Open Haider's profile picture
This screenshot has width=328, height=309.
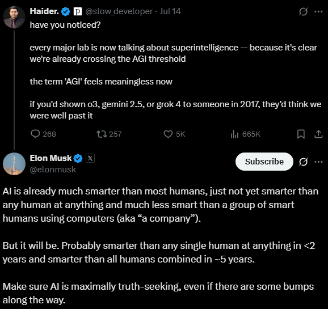tap(14, 17)
